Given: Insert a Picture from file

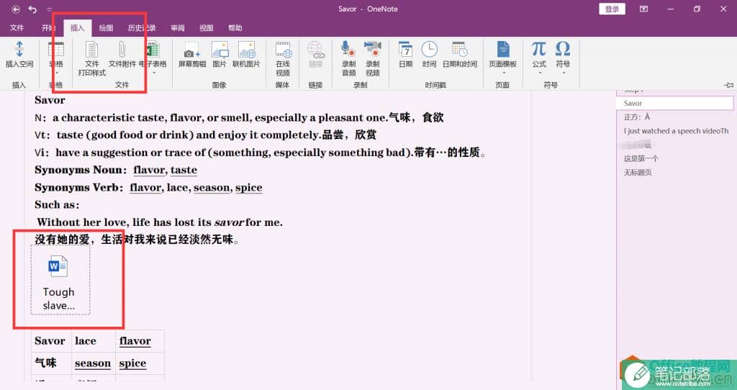Looking at the screenshot, I should click(x=219, y=50).
